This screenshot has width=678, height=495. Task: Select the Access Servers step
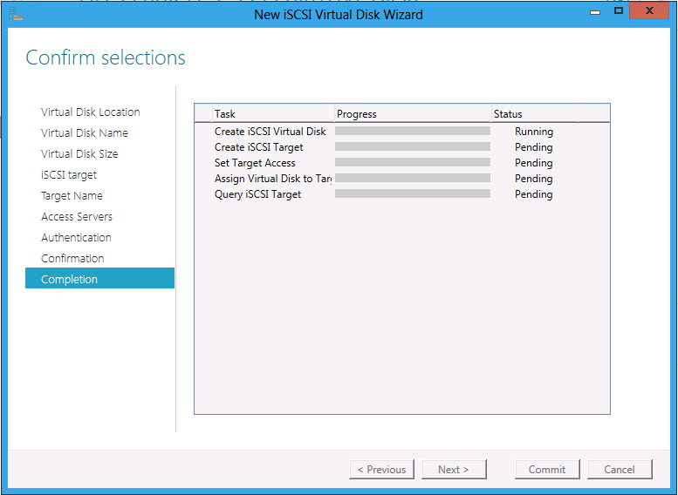pyautogui.click(x=77, y=216)
